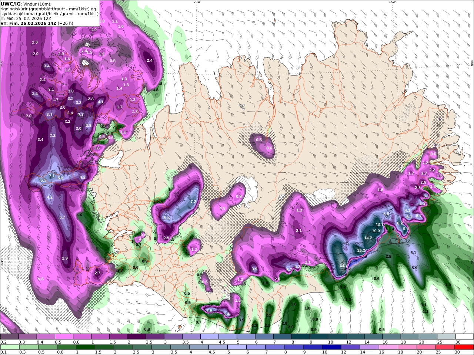474x355 pixels.
Task: Click the 15.3 precipitation value
Action: (x=361, y=250)
